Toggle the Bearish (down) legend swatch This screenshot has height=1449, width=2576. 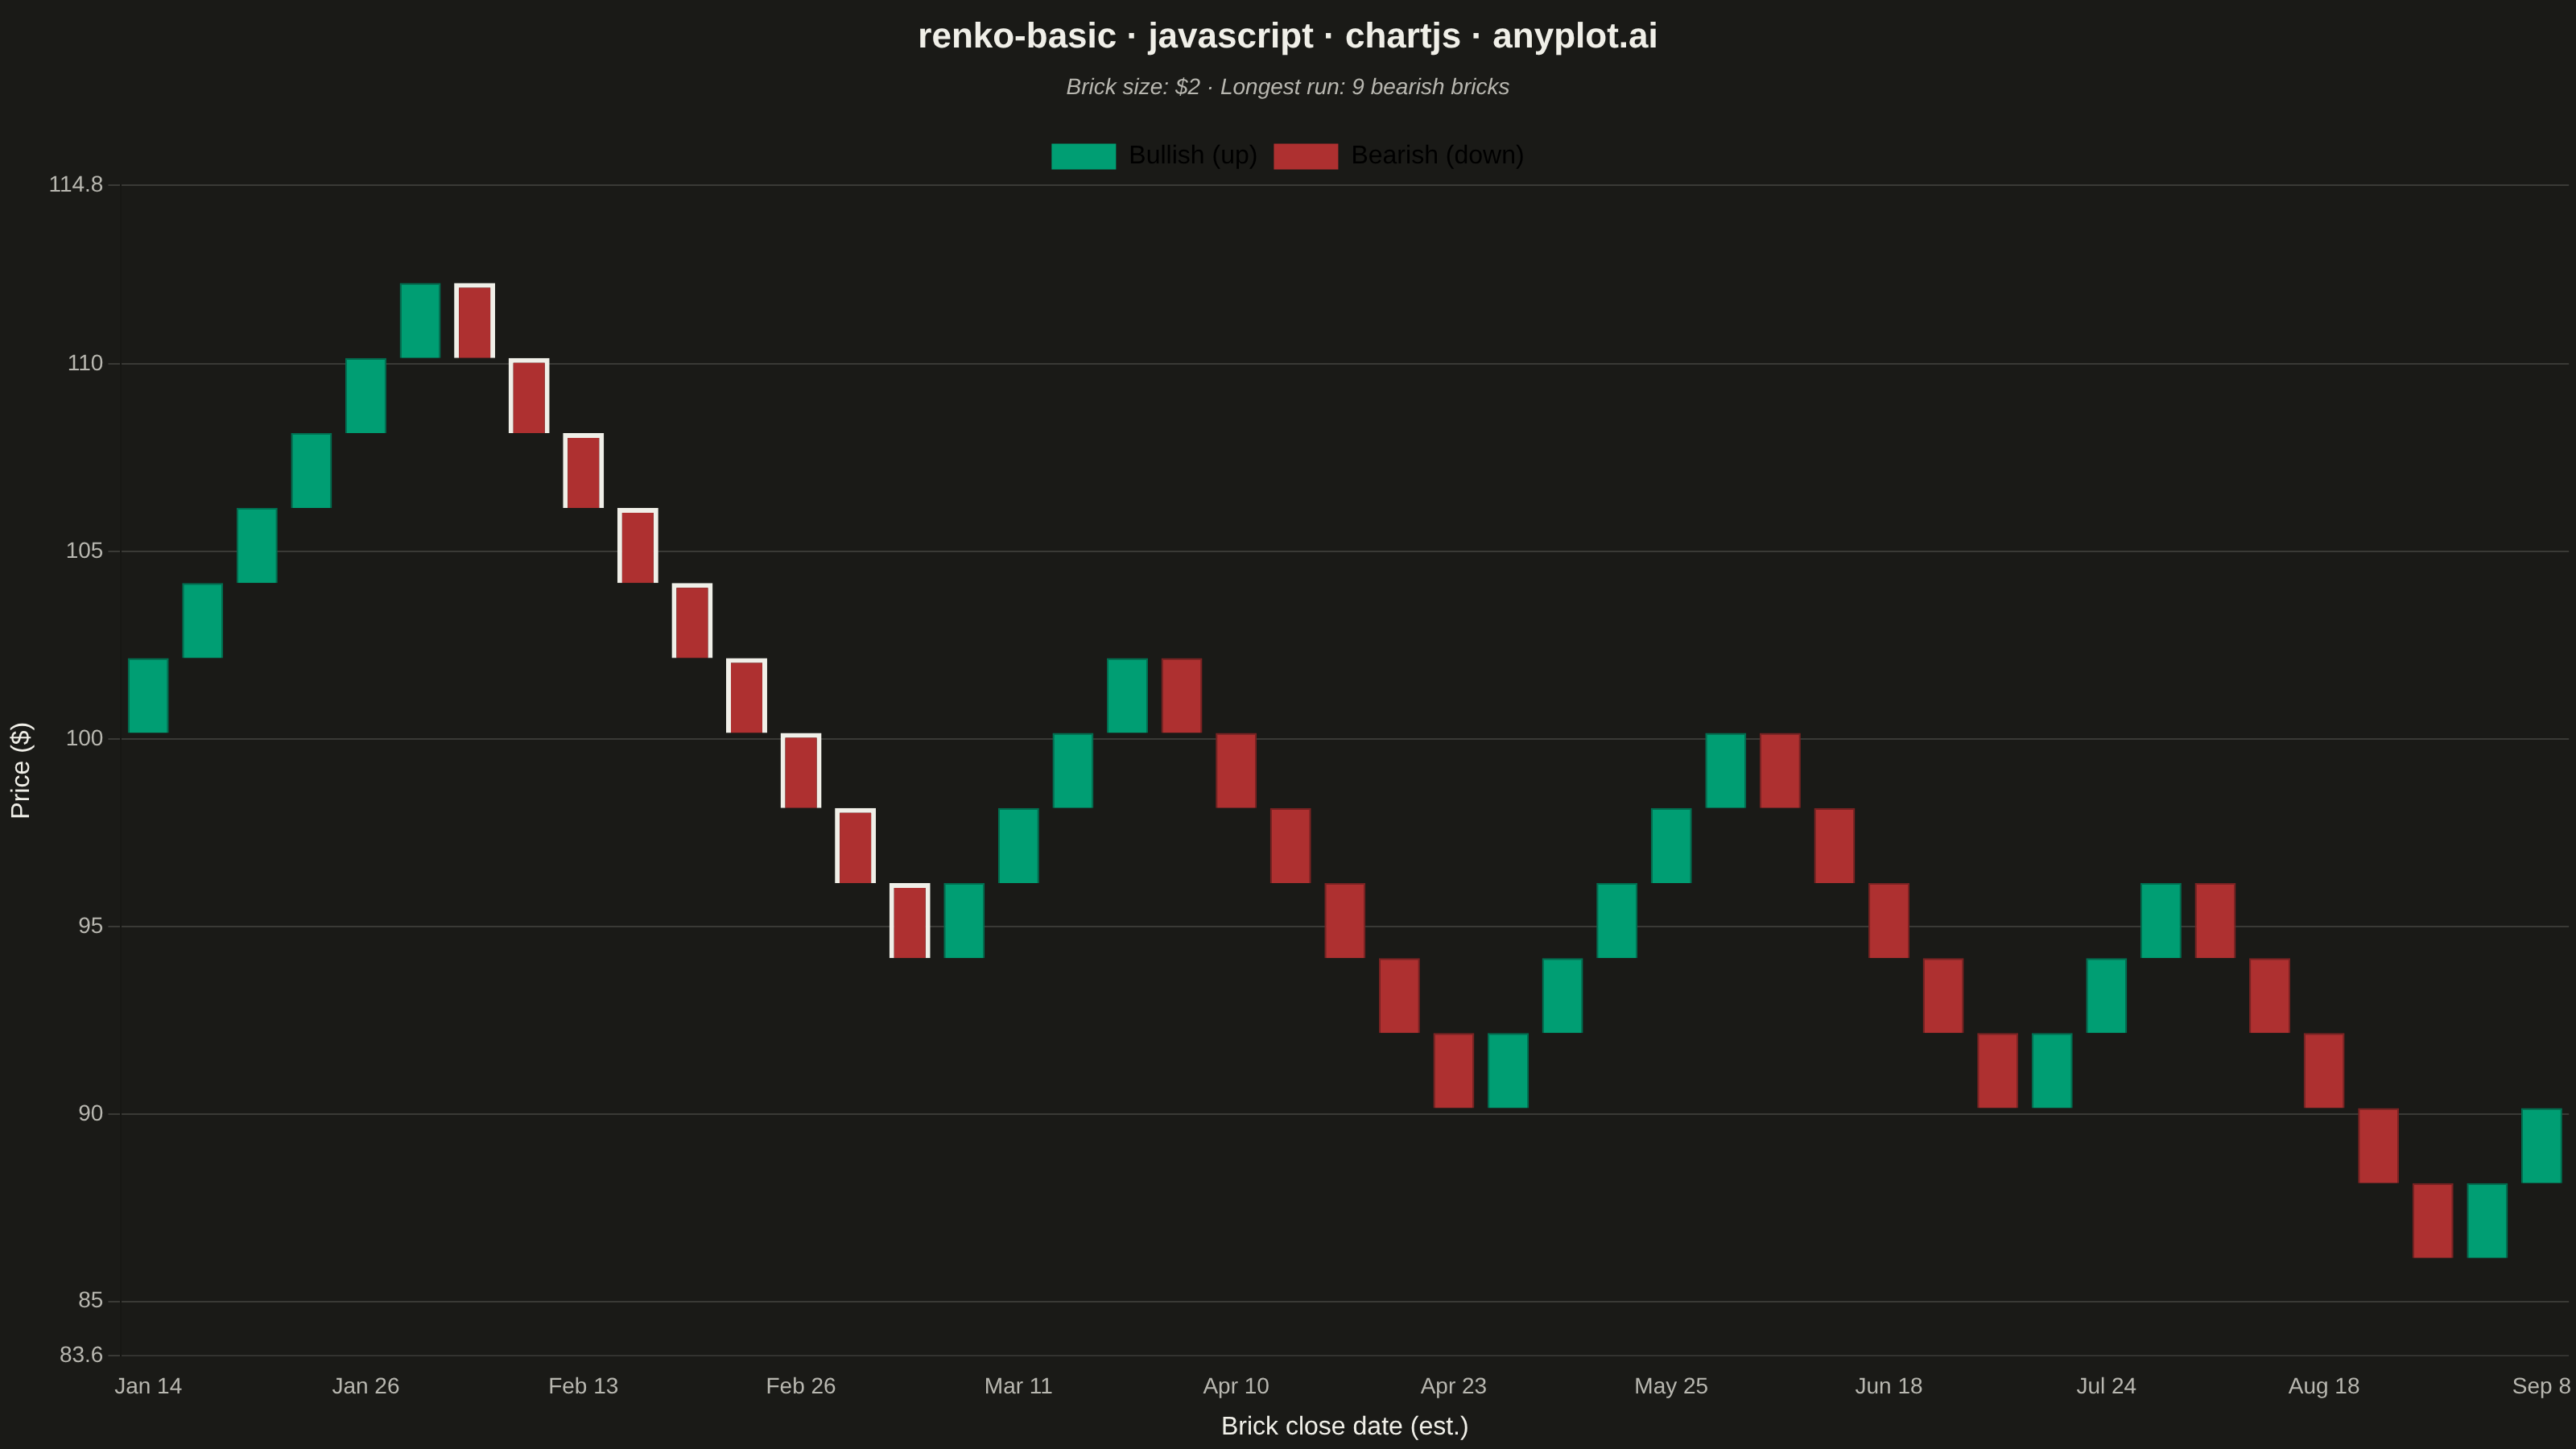[1305, 156]
